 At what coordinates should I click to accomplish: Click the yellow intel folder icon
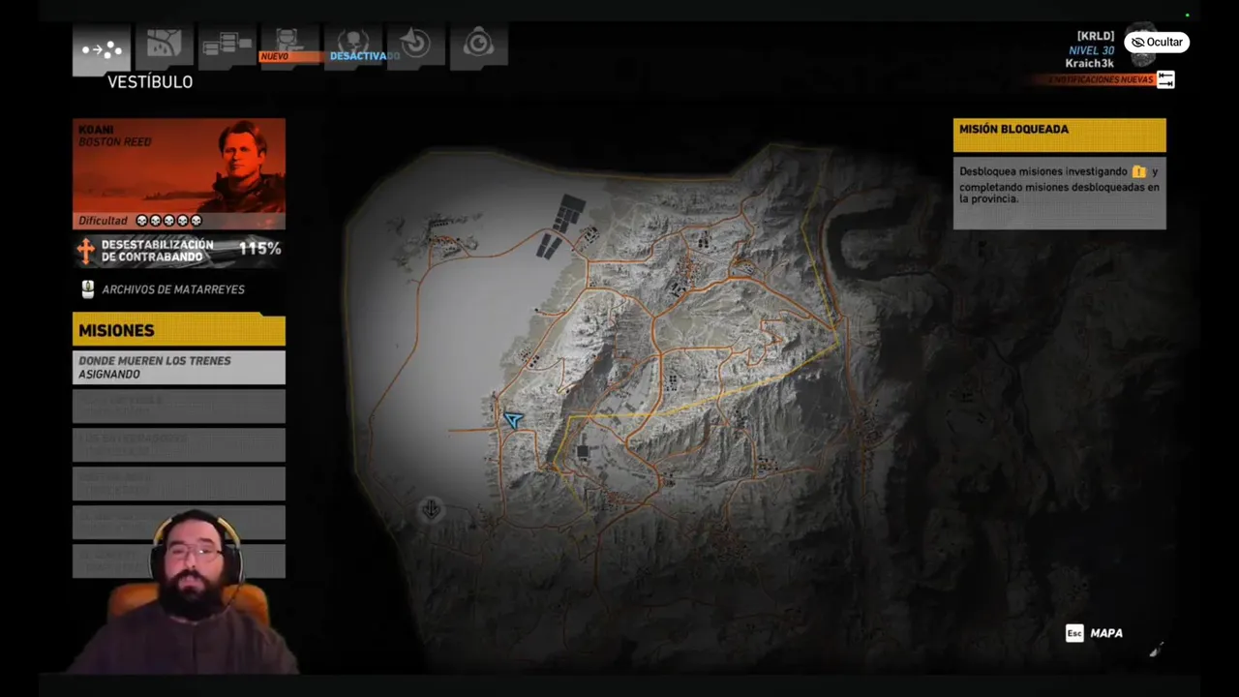[x=1139, y=171]
